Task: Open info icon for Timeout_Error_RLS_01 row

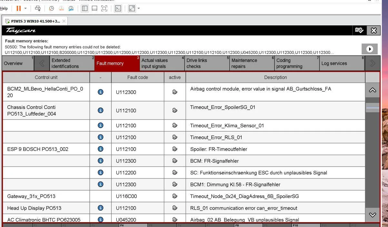Action: [101, 137]
